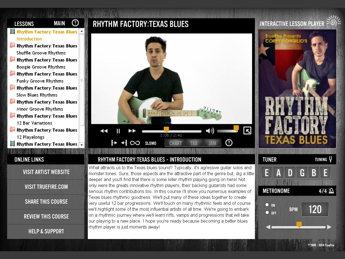Screen dimensions: 345x259
Task: Play low E string tuner note
Action: (267, 173)
